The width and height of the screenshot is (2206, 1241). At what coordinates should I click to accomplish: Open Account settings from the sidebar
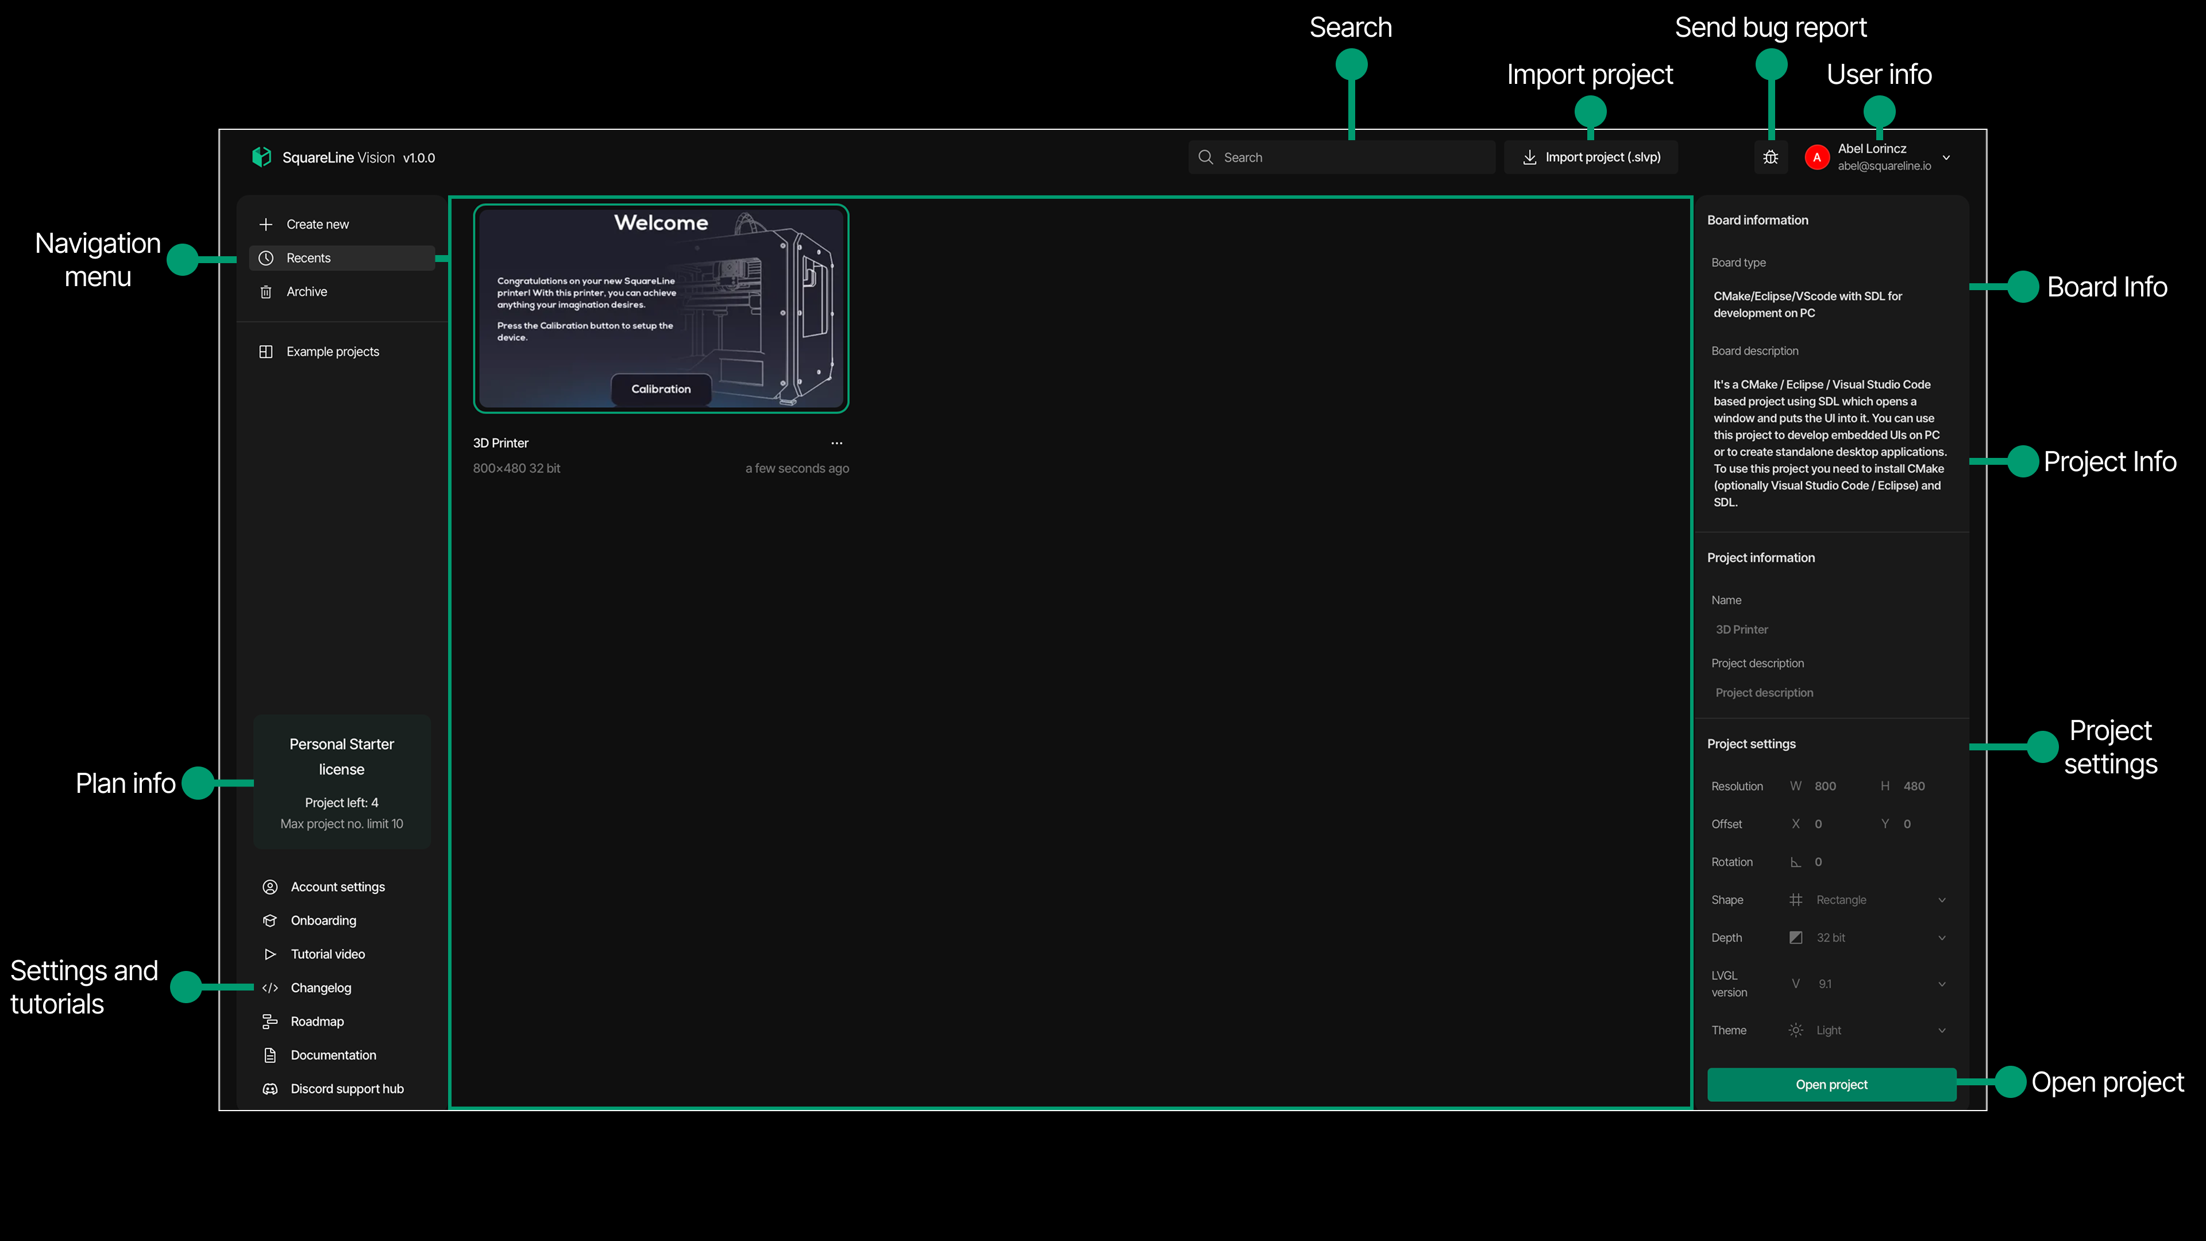click(337, 887)
